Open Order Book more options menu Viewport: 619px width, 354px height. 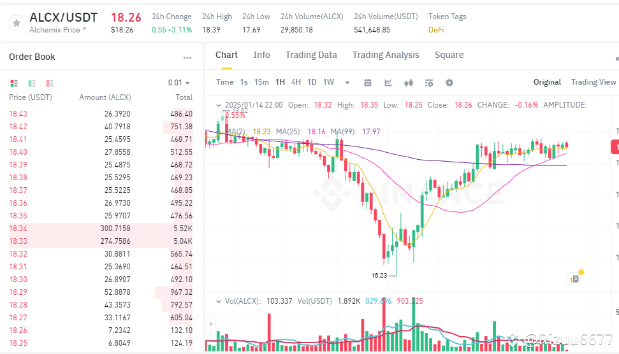point(187,57)
